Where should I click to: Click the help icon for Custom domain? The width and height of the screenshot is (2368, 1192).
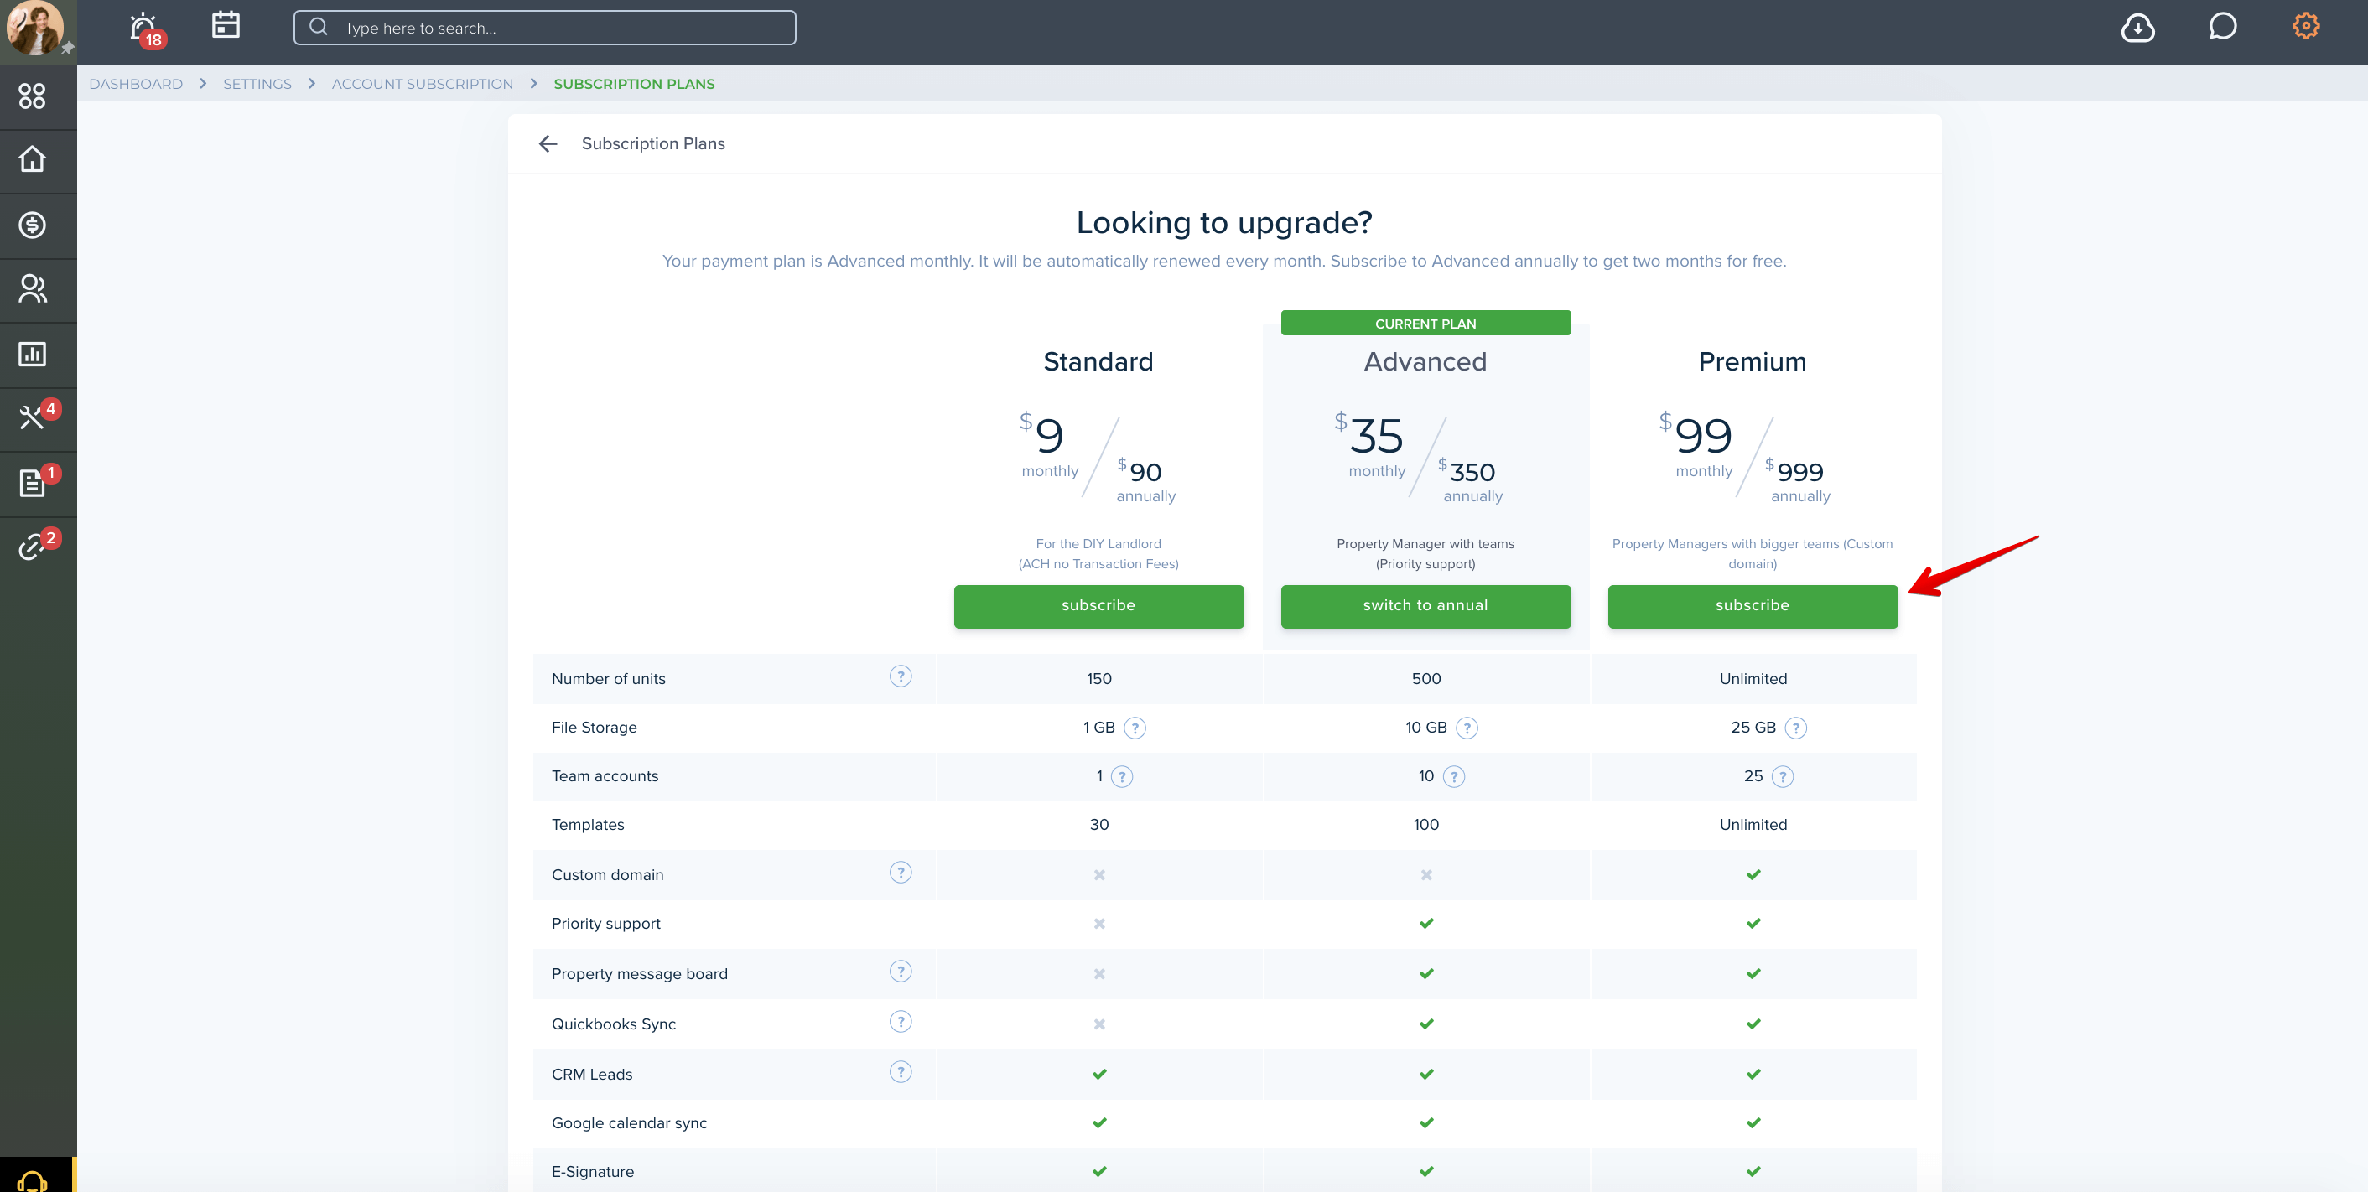tap(900, 873)
